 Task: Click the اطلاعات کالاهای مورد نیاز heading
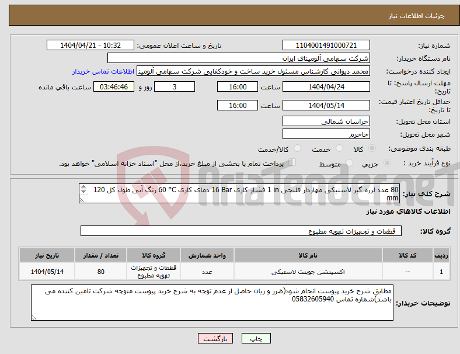[x=408, y=211]
